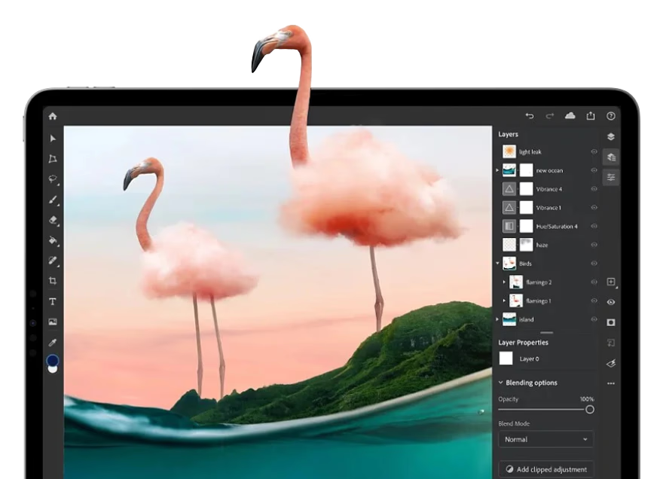The width and height of the screenshot is (663, 479).
Task: Expand the flamingo 2 group
Action: [x=504, y=282]
